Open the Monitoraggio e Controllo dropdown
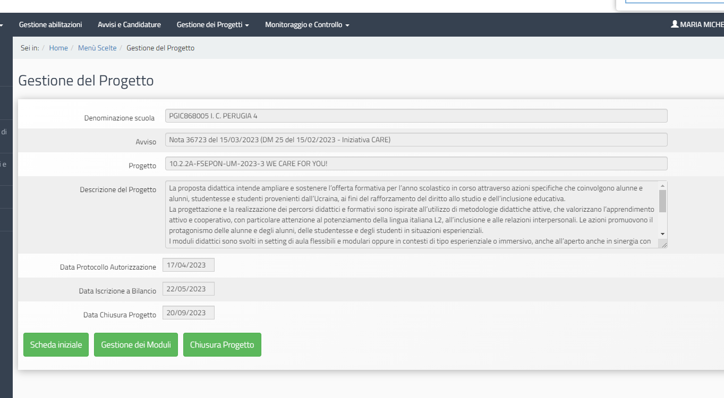Image resolution: width=724 pixels, height=398 pixels. 306,24
